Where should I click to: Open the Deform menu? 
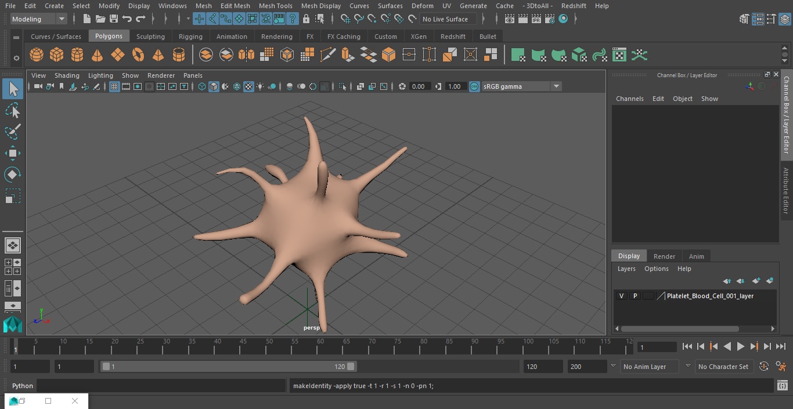click(x=422, y=6)
